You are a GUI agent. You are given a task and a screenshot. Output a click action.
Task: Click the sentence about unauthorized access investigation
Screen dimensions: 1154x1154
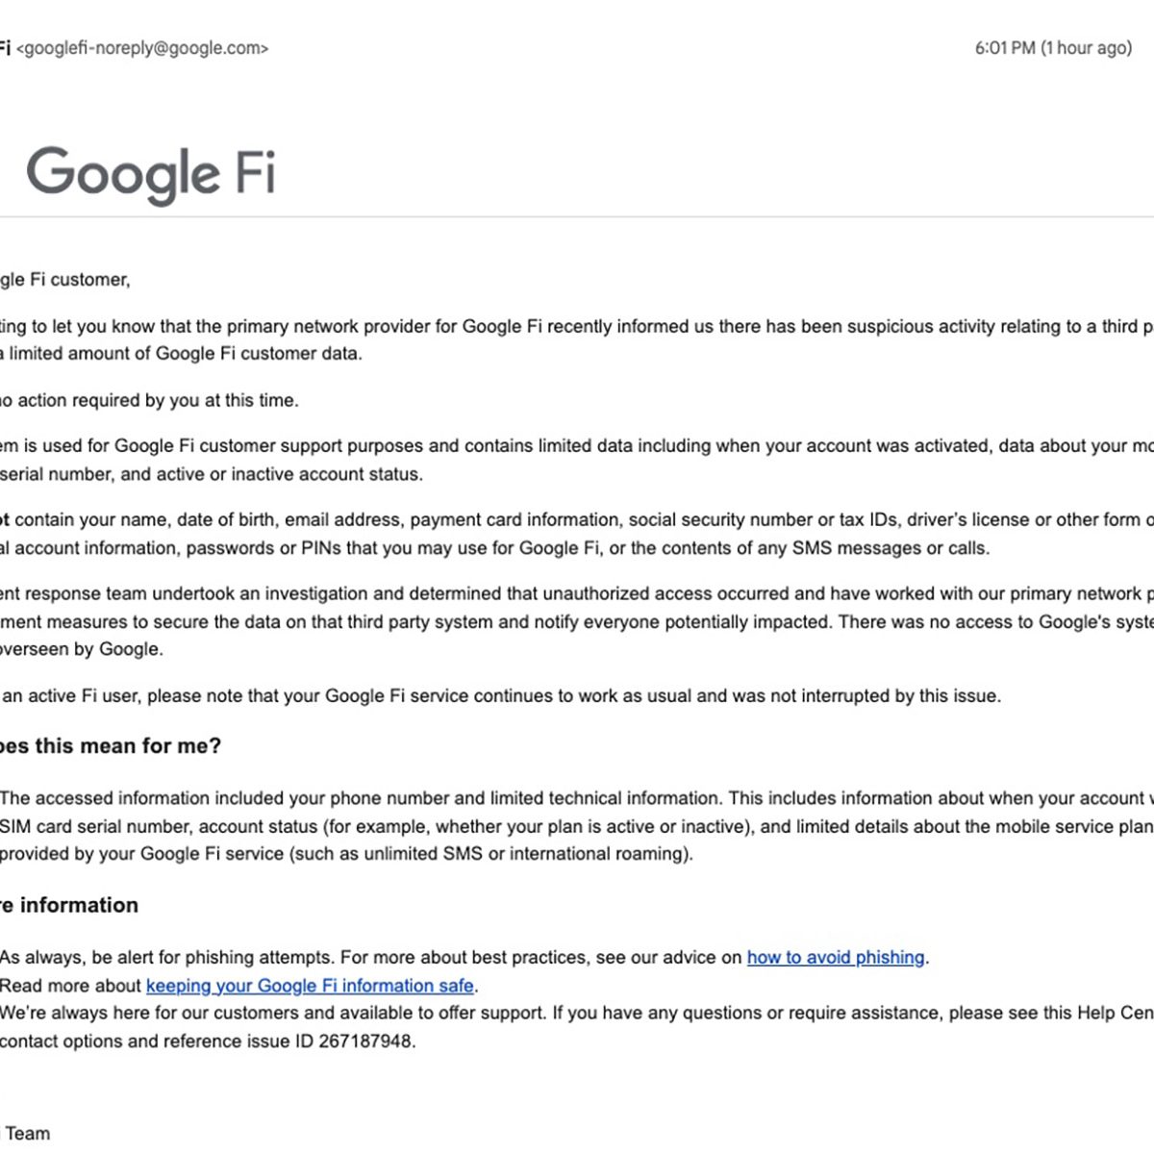click(577, 594)
